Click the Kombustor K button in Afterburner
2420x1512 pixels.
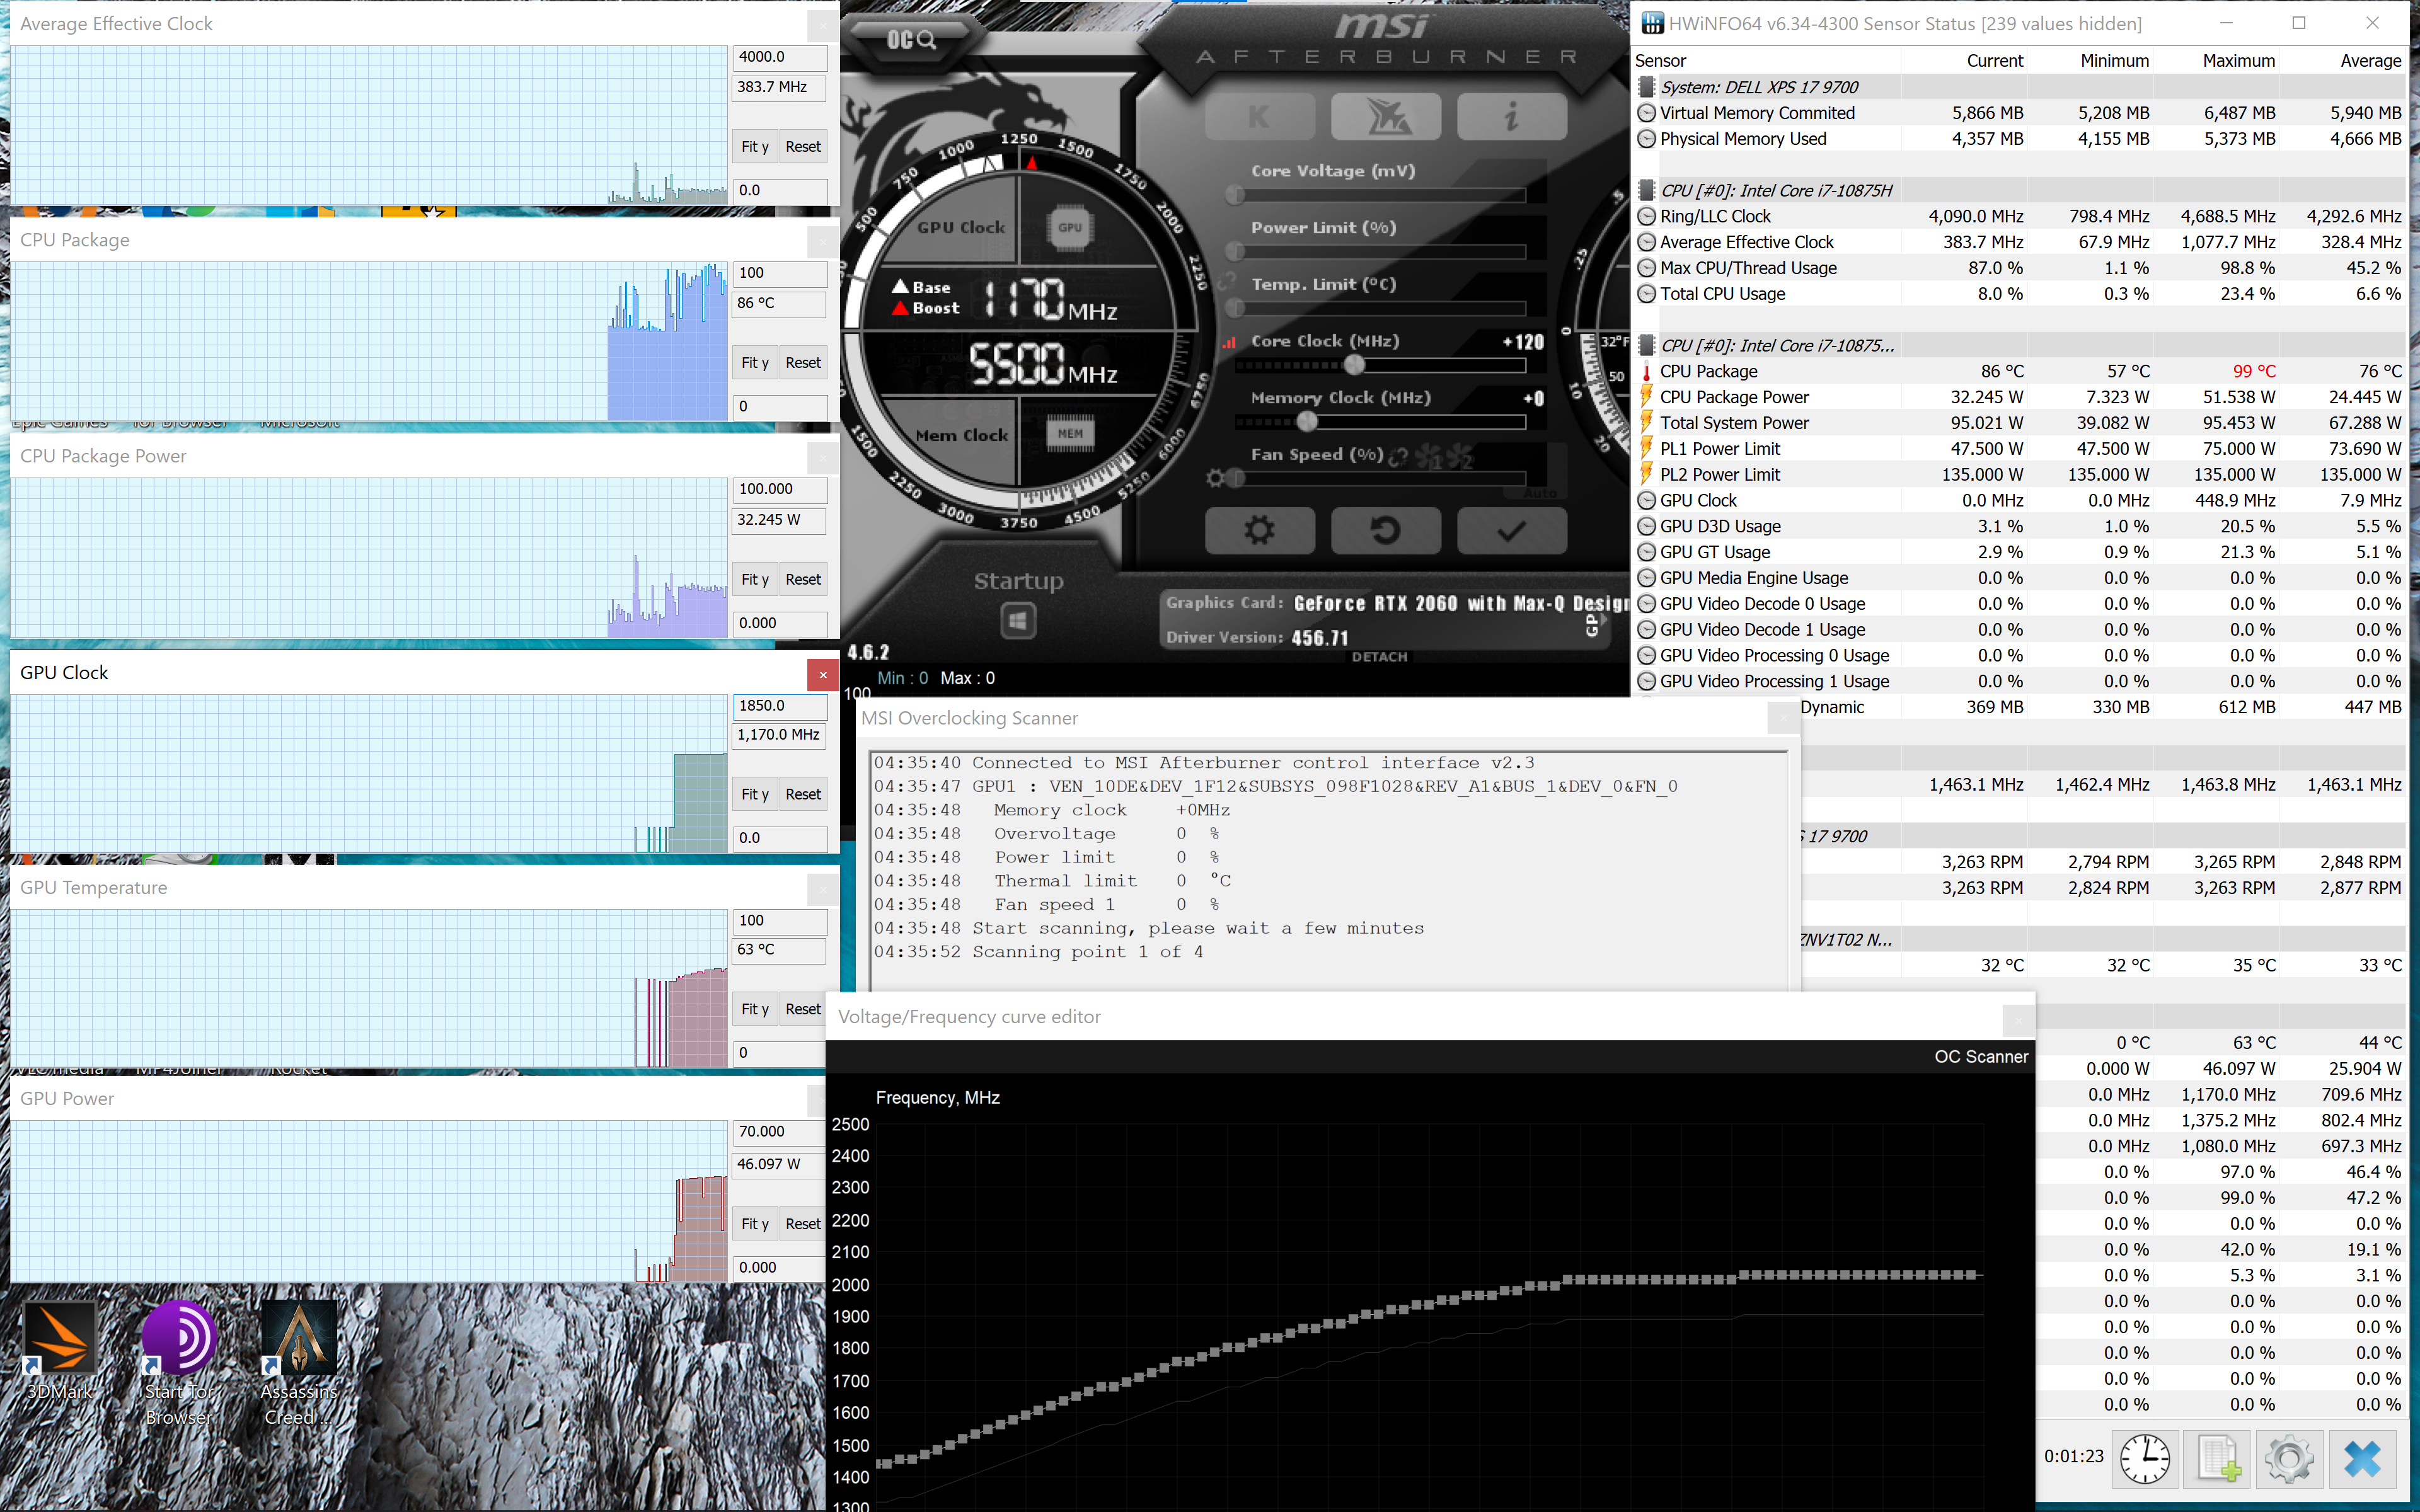[1259, 117]
